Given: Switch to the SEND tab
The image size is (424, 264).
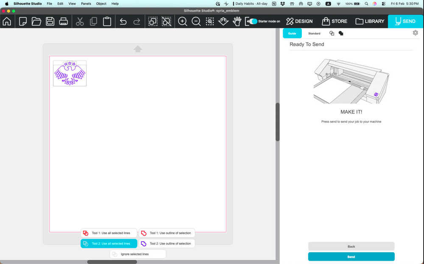Looking at the screenshot, I should (405, 21).
